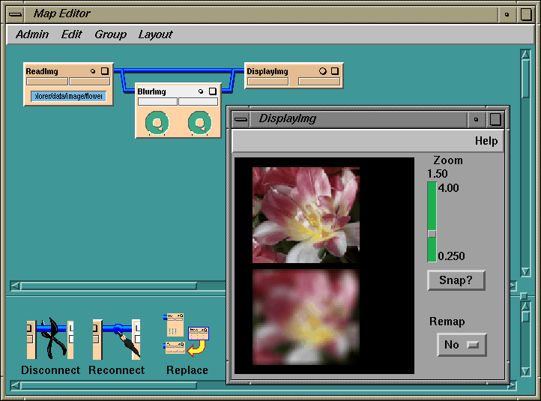Click the Disconnect scissors icon
Viewport: 541px width, 401px height.
tap(50, 338)
